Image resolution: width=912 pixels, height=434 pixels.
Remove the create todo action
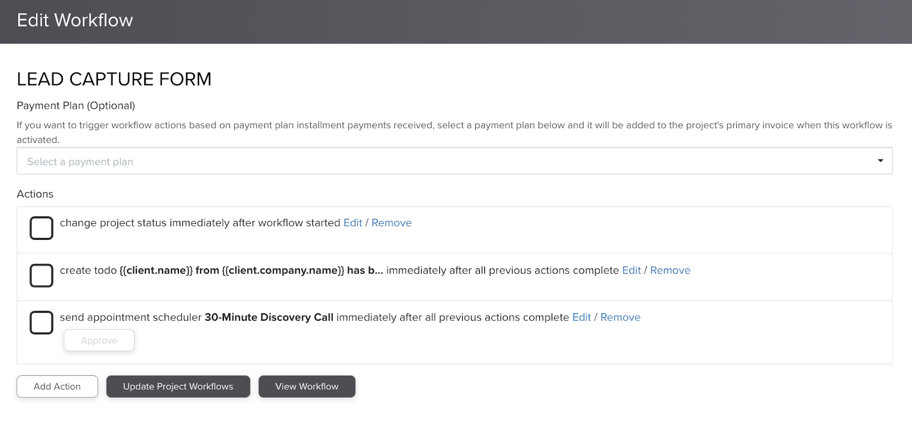click(x=670, y=271)
